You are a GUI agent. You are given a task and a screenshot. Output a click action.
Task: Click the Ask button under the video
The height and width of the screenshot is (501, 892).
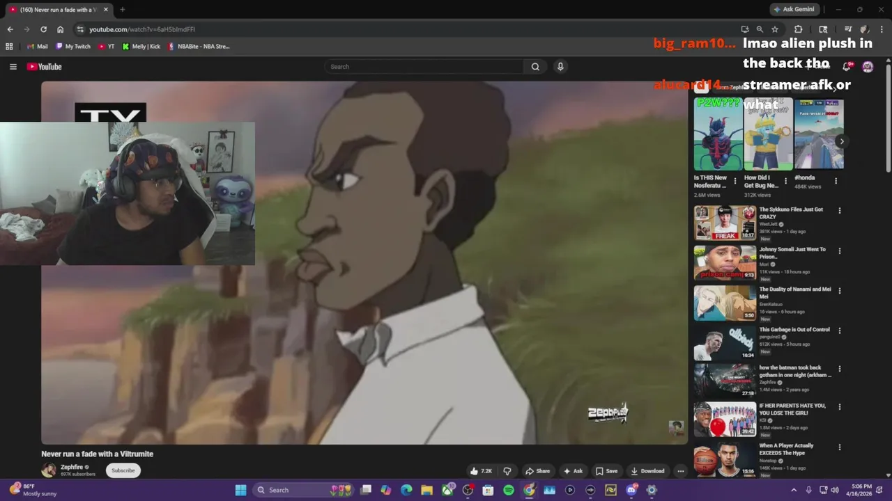(573, 471)
